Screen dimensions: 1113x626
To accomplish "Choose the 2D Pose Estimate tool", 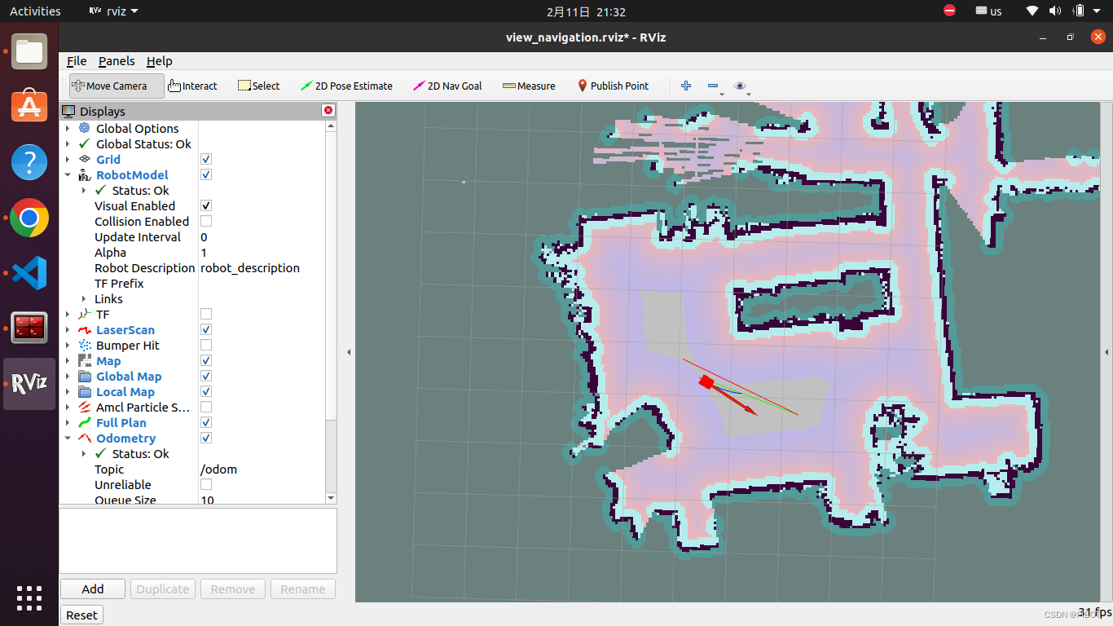I will coord(346,86).
